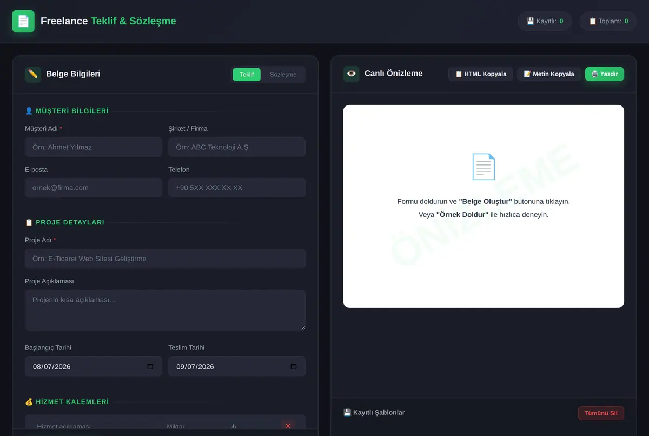Image resolution: width=649 pixels, height=436 pixels.
Task: Delete all templates with Tümünü Sil
Action: coord(601,413)
